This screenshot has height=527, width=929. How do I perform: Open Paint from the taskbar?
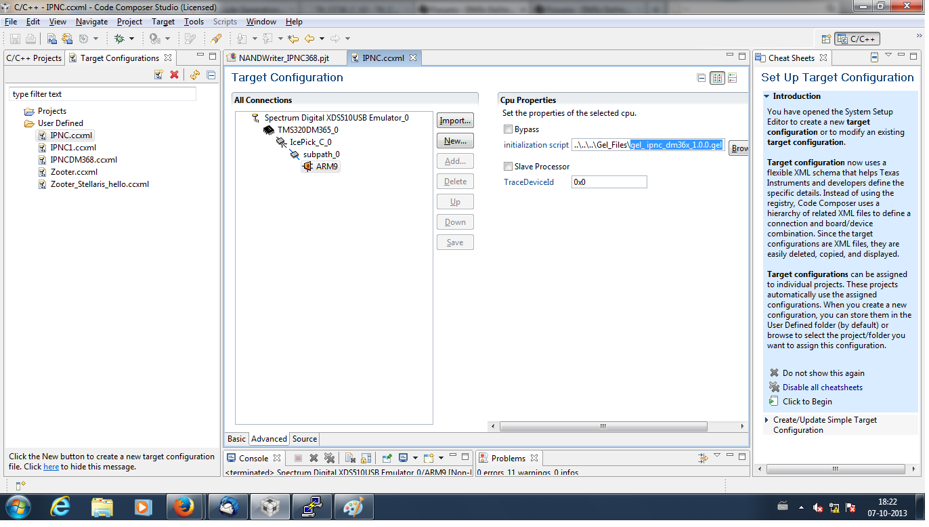[353, 507]
